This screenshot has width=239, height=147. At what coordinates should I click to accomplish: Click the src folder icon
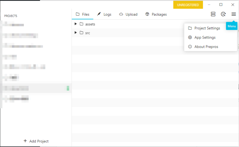[81, 33]
